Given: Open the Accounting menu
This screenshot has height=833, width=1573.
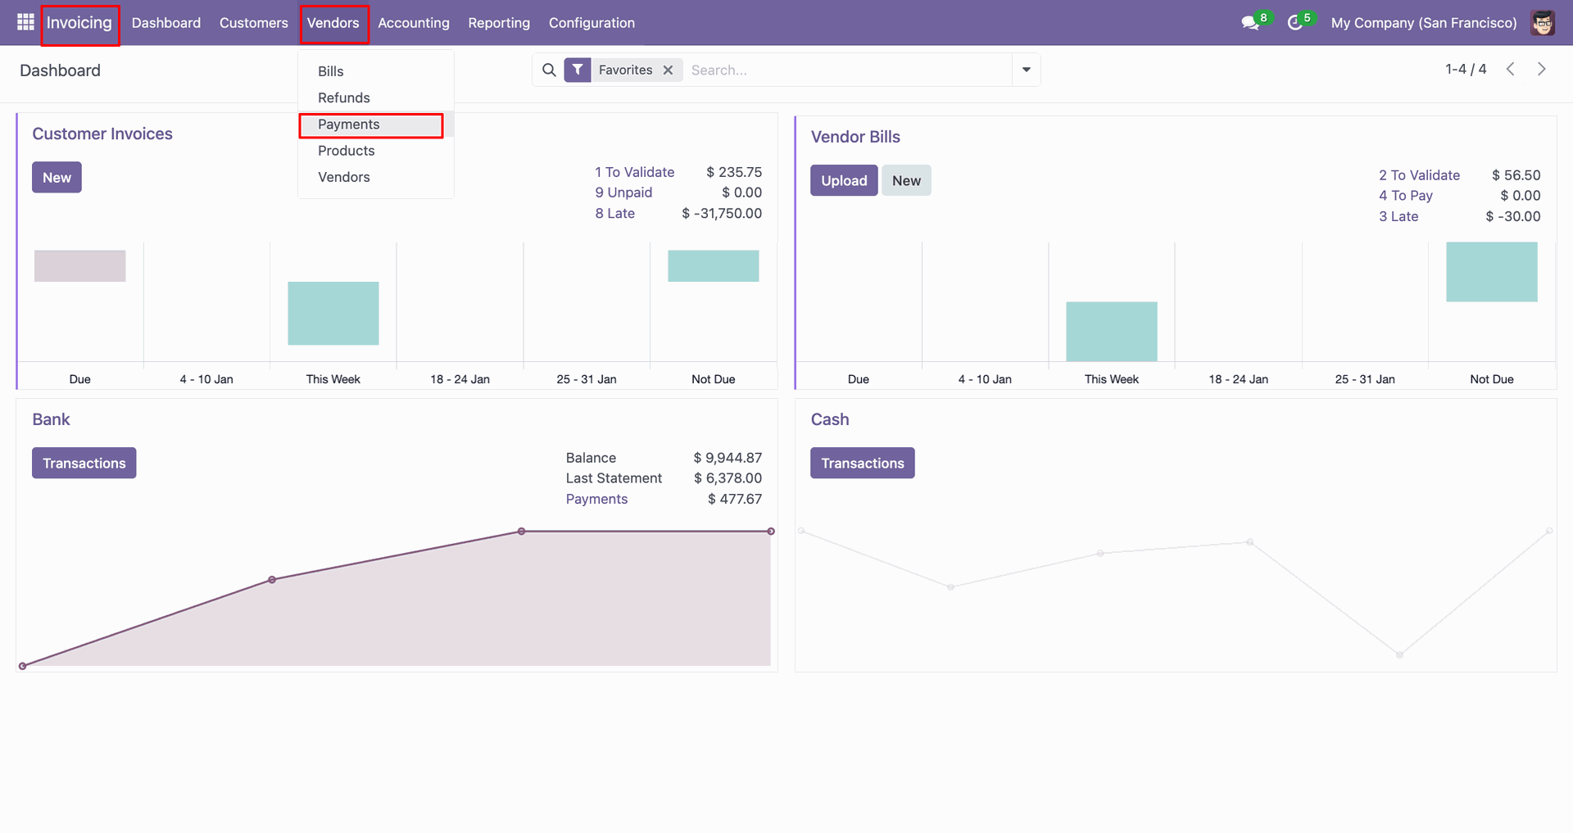Looking at the screenshot, I should pos(413,23).
